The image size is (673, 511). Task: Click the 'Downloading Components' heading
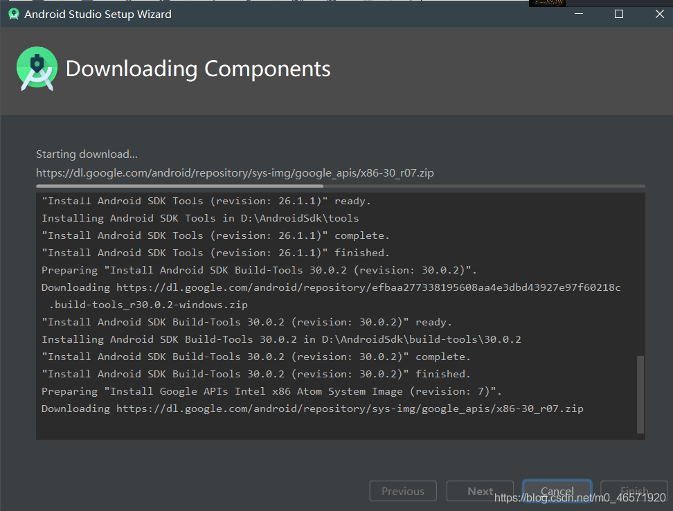point(198,69)
